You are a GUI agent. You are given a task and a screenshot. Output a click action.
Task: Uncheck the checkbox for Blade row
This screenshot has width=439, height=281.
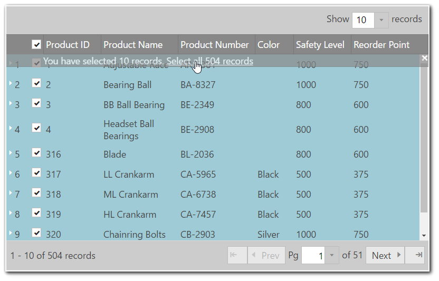[36, 153]
